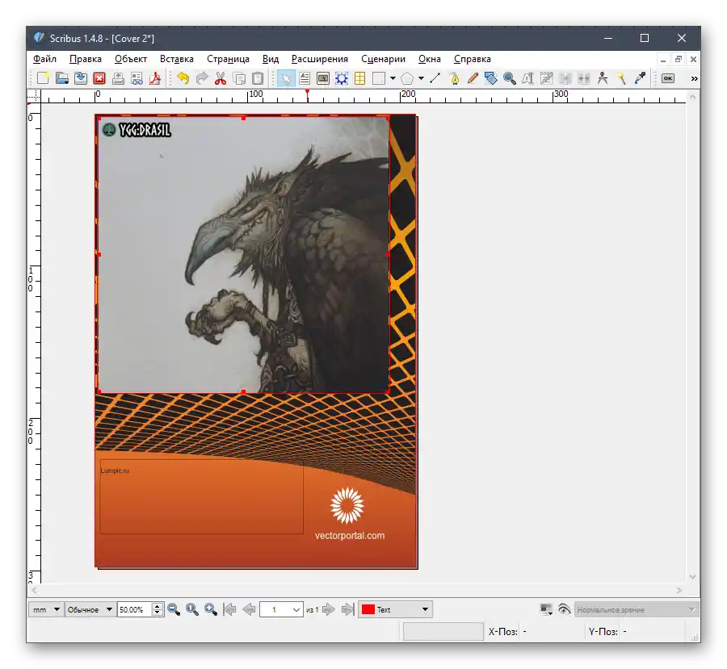This screenshot has height=669, width=727.
Task: Click the zoom out magnifier button
Action: [174, 609]
